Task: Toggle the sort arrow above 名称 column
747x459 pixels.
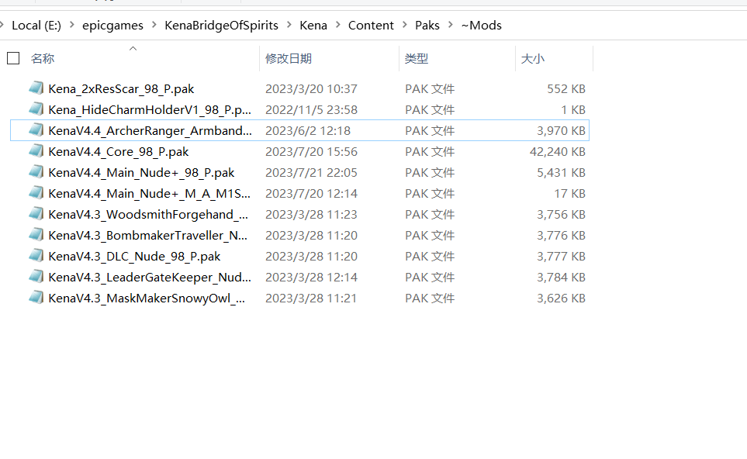Action: coord(133,49)
